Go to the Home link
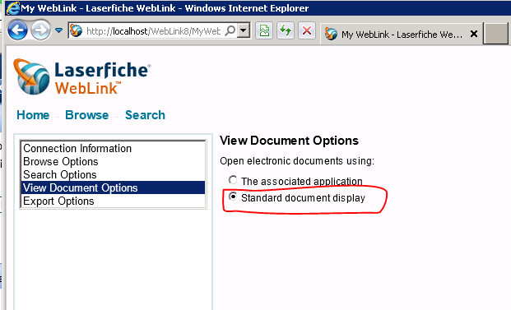This screenshot has height=310, width=511. pos(33,115)
